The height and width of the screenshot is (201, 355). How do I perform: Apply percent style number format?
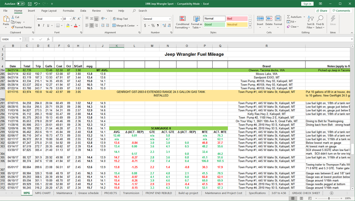click(x=153, y=26)
